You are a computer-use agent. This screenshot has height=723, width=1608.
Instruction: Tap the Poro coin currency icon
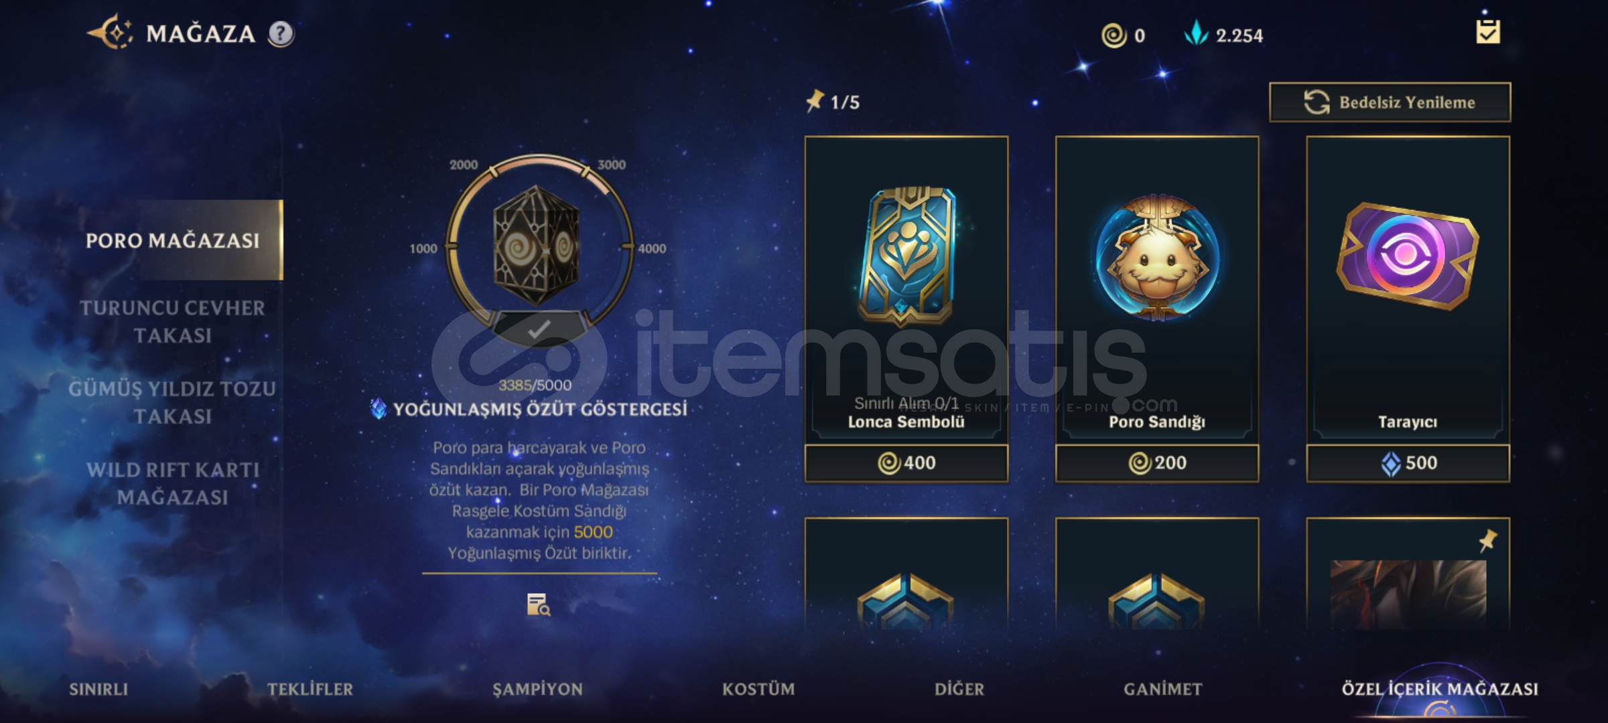(x=1114, y=35)
